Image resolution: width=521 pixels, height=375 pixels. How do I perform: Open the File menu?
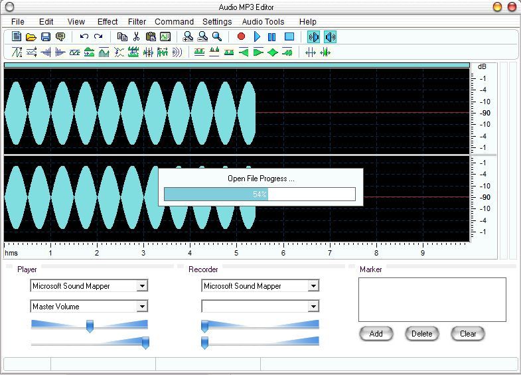pos(18,22)
